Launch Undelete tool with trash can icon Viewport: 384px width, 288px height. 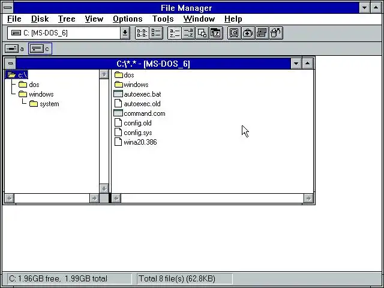coord(276,33)
